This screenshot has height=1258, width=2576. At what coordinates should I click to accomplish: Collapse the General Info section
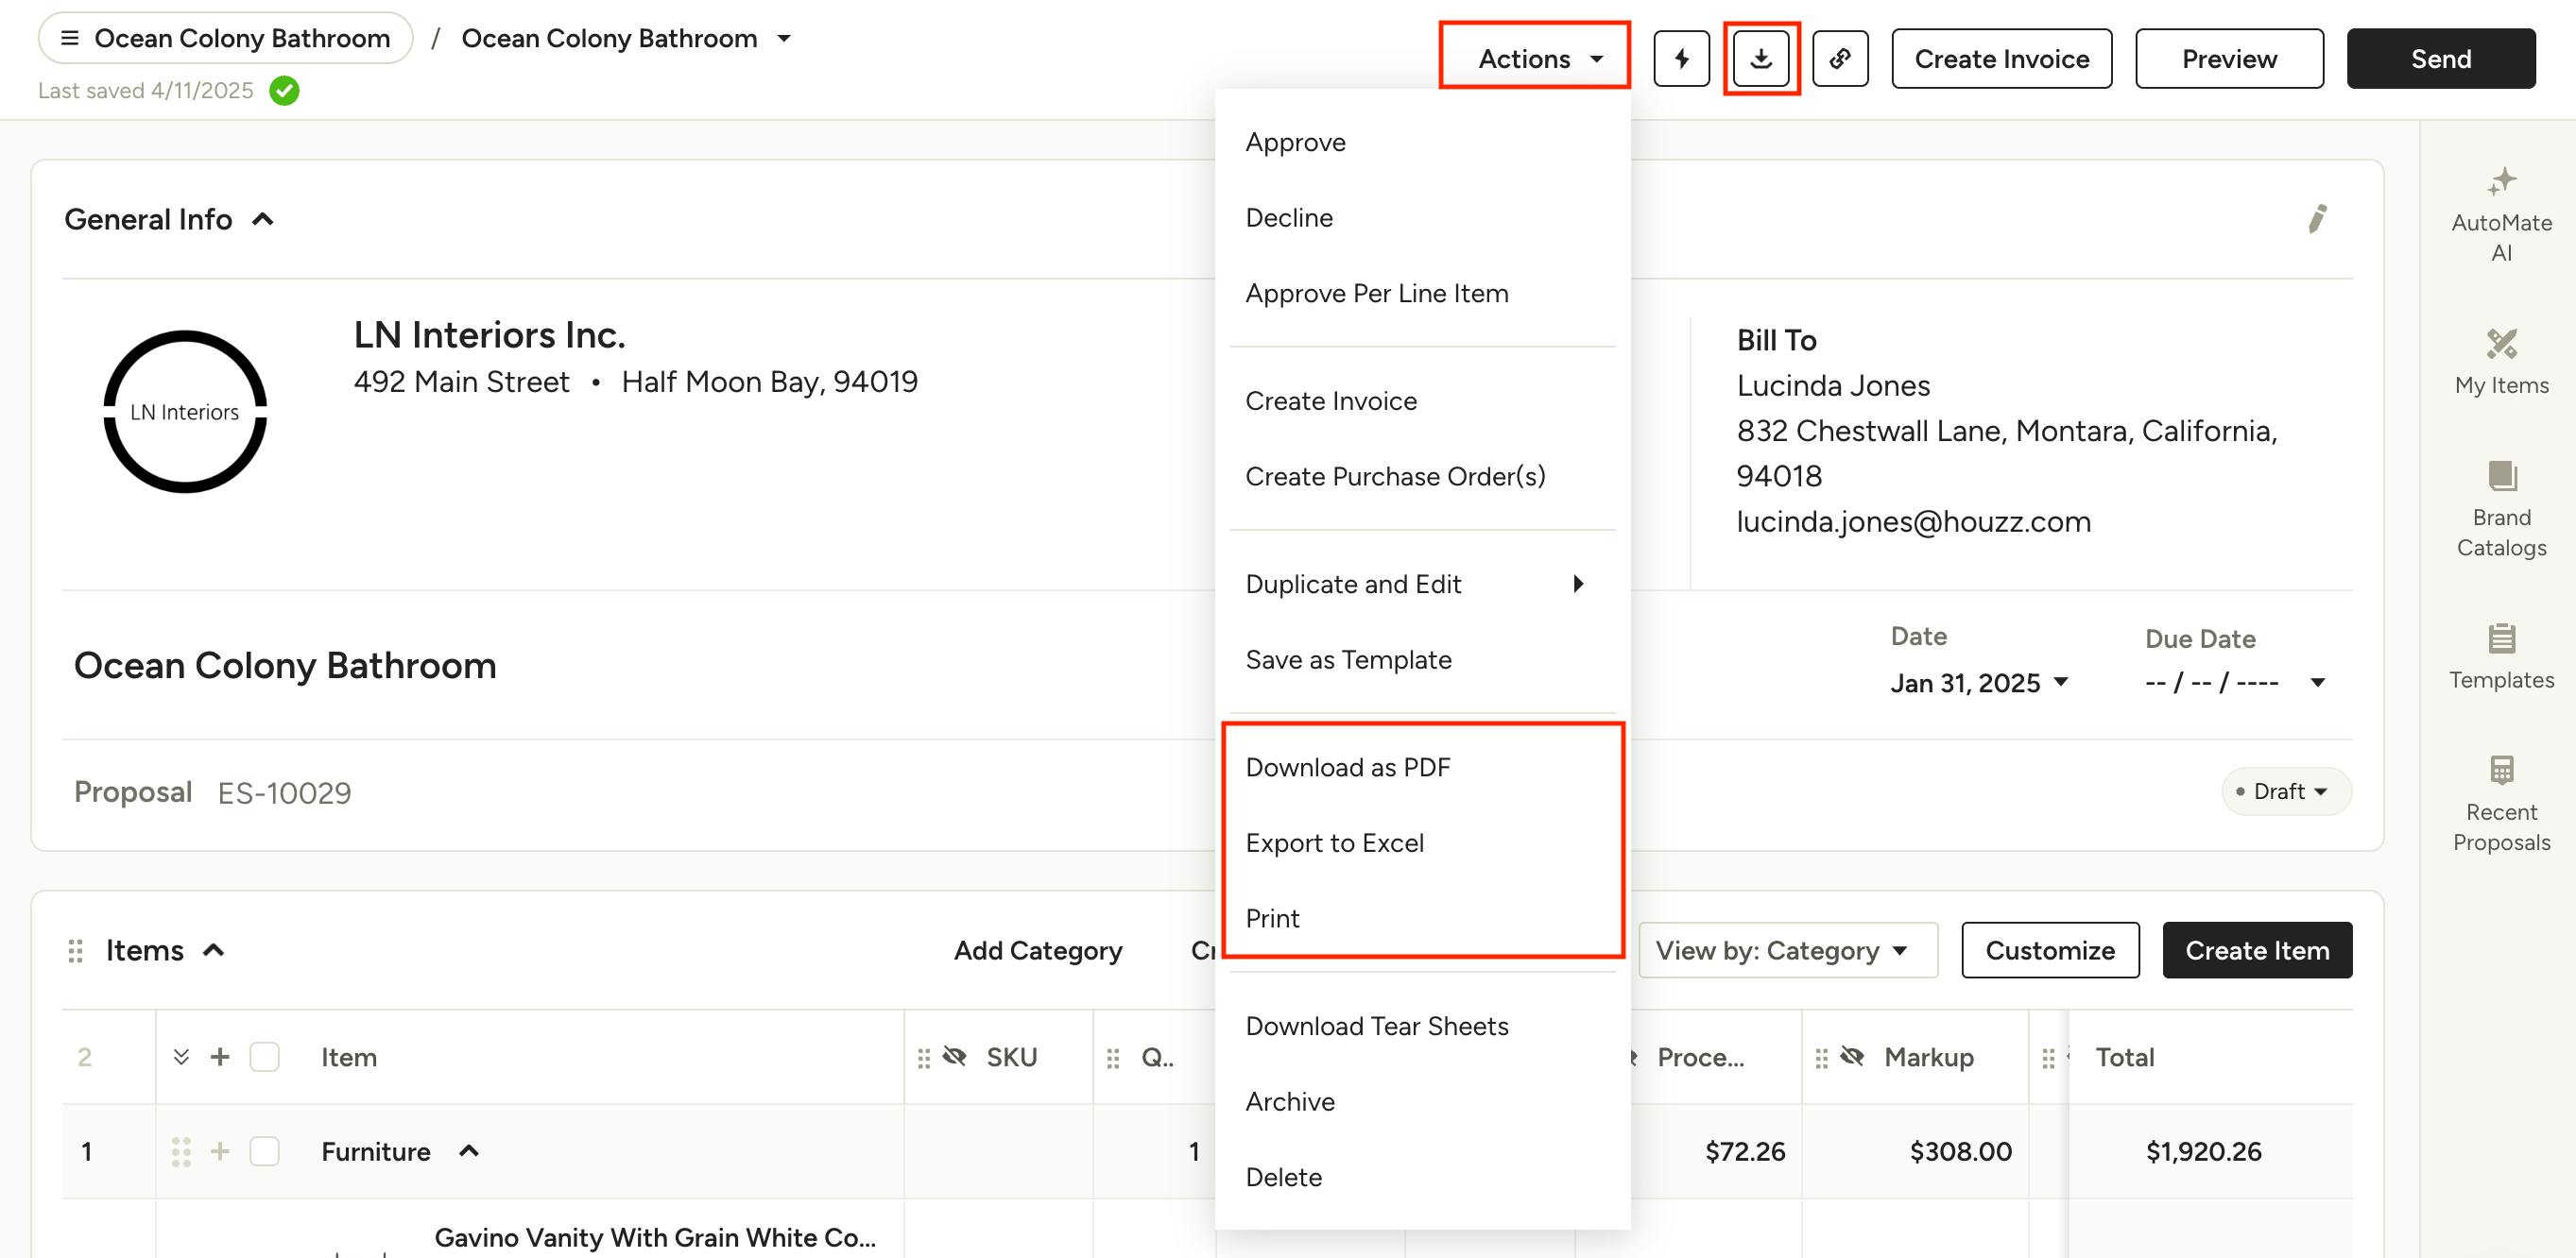pos(263,220)
